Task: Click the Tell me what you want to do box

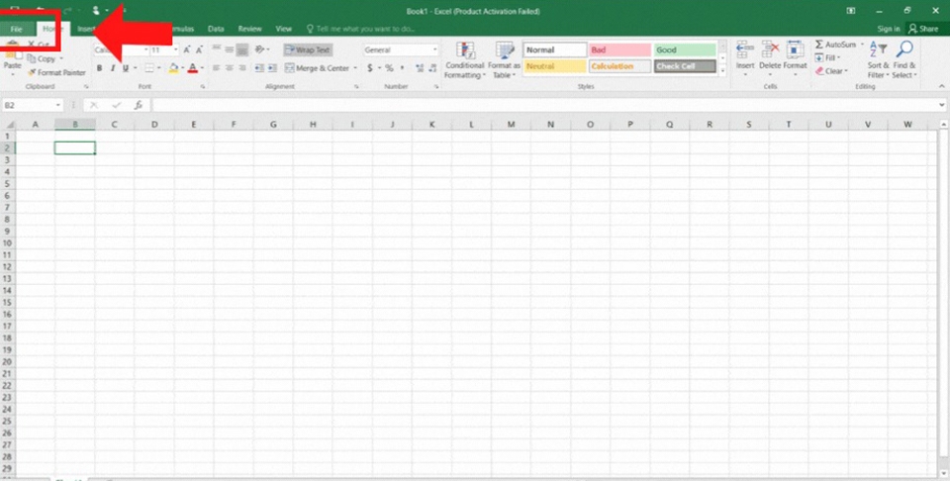Action: [x=360, y=29]
